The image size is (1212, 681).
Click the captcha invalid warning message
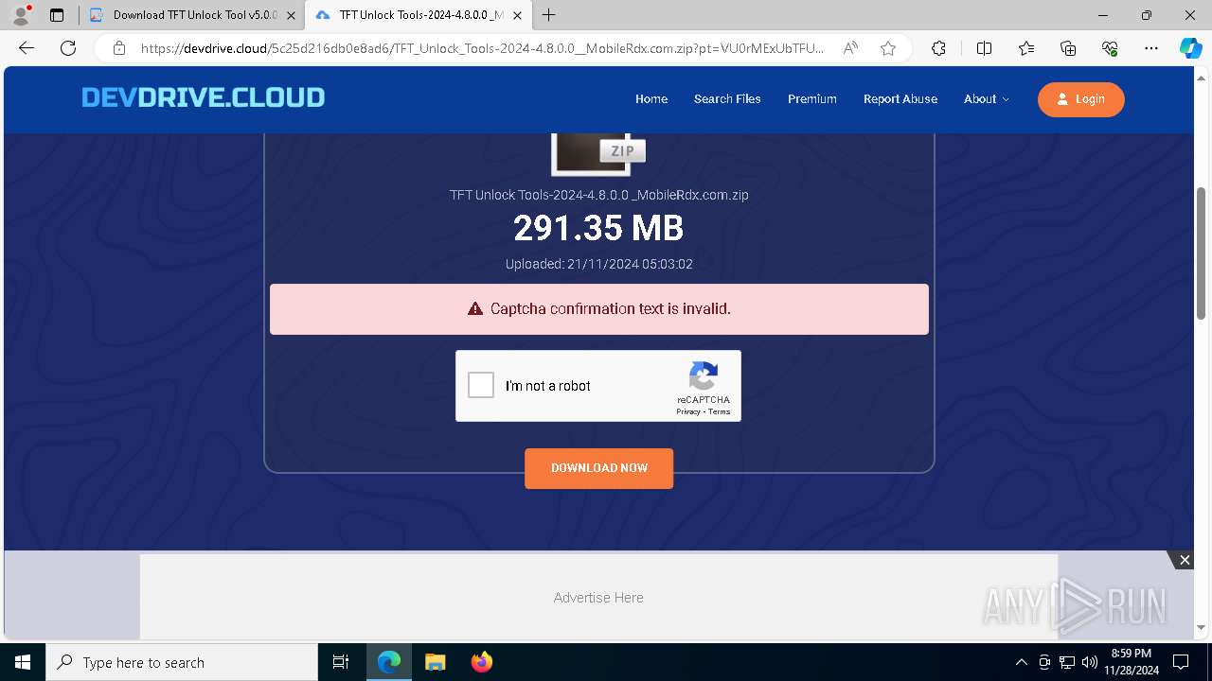[599, 309]
